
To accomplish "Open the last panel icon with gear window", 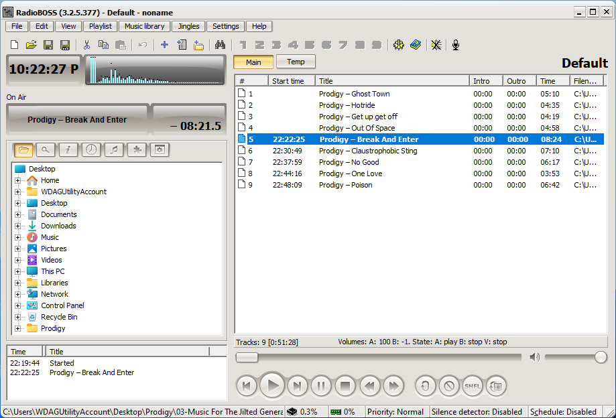I will tap(160, 149).
